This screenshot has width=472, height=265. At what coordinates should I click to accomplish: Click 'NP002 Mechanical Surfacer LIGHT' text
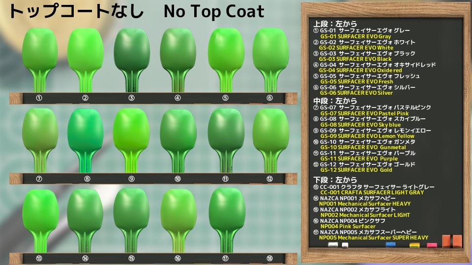365,215
